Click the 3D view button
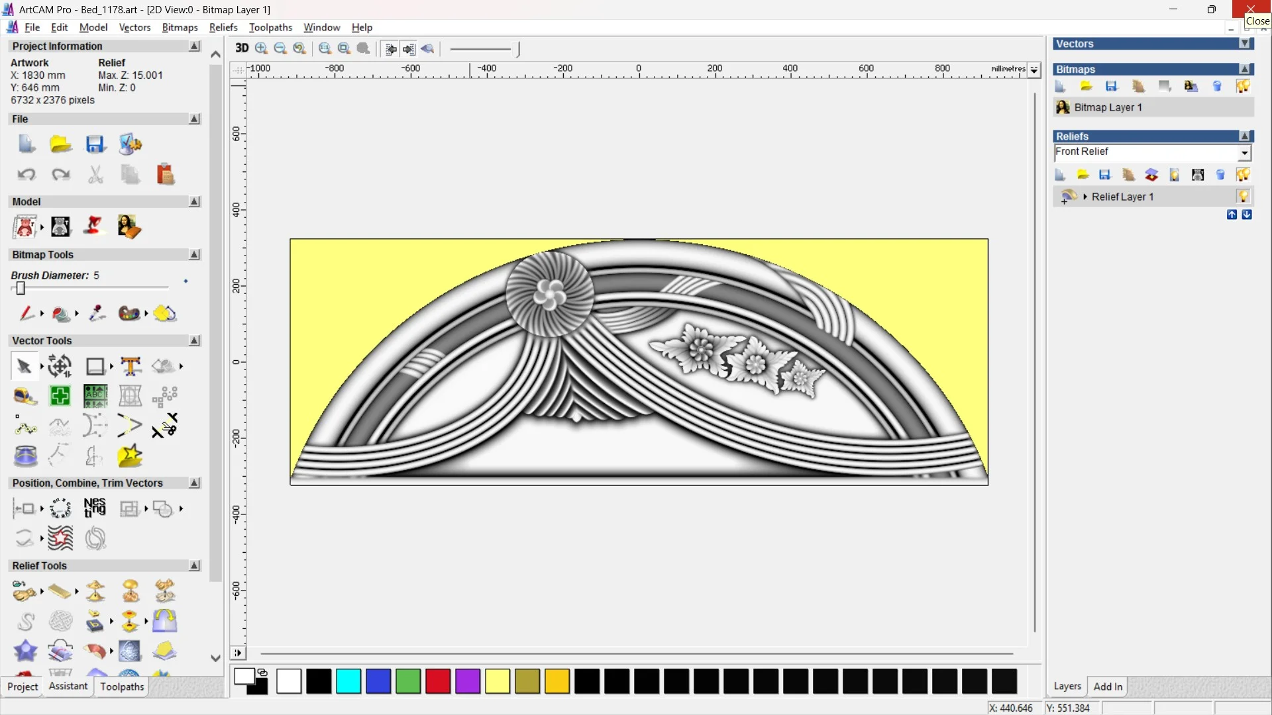The image size is (1272, 715). (242, 48)
